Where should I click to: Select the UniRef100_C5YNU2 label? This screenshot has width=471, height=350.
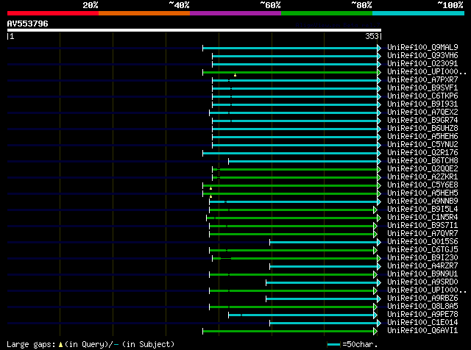422,145
